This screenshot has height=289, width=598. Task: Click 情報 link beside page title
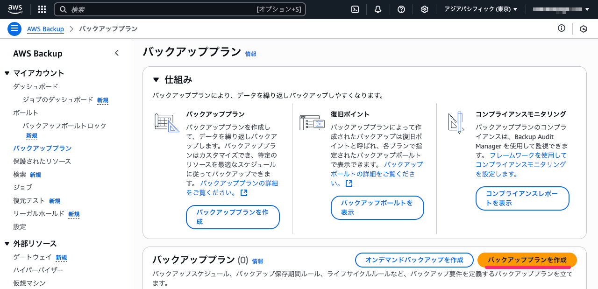(251, 54)
